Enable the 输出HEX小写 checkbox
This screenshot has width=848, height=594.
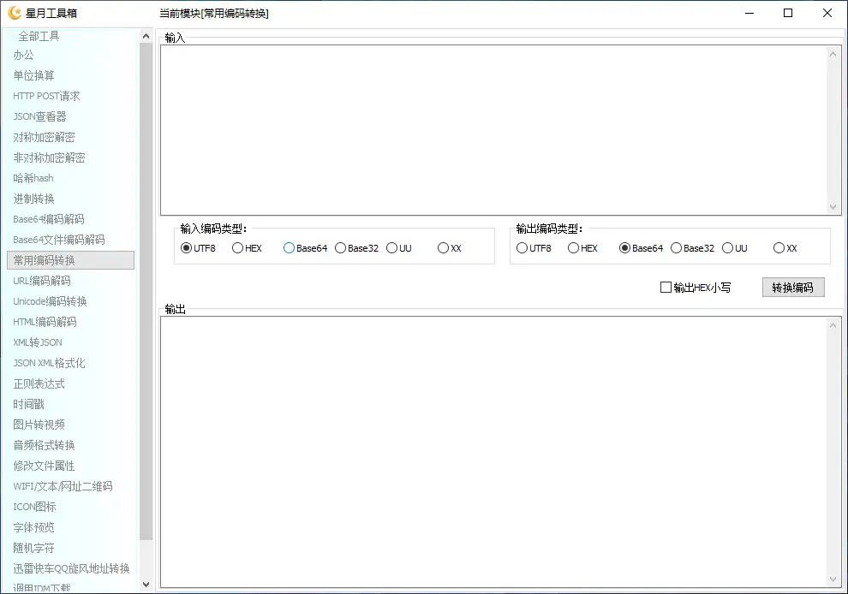click(x=695, y=288)
